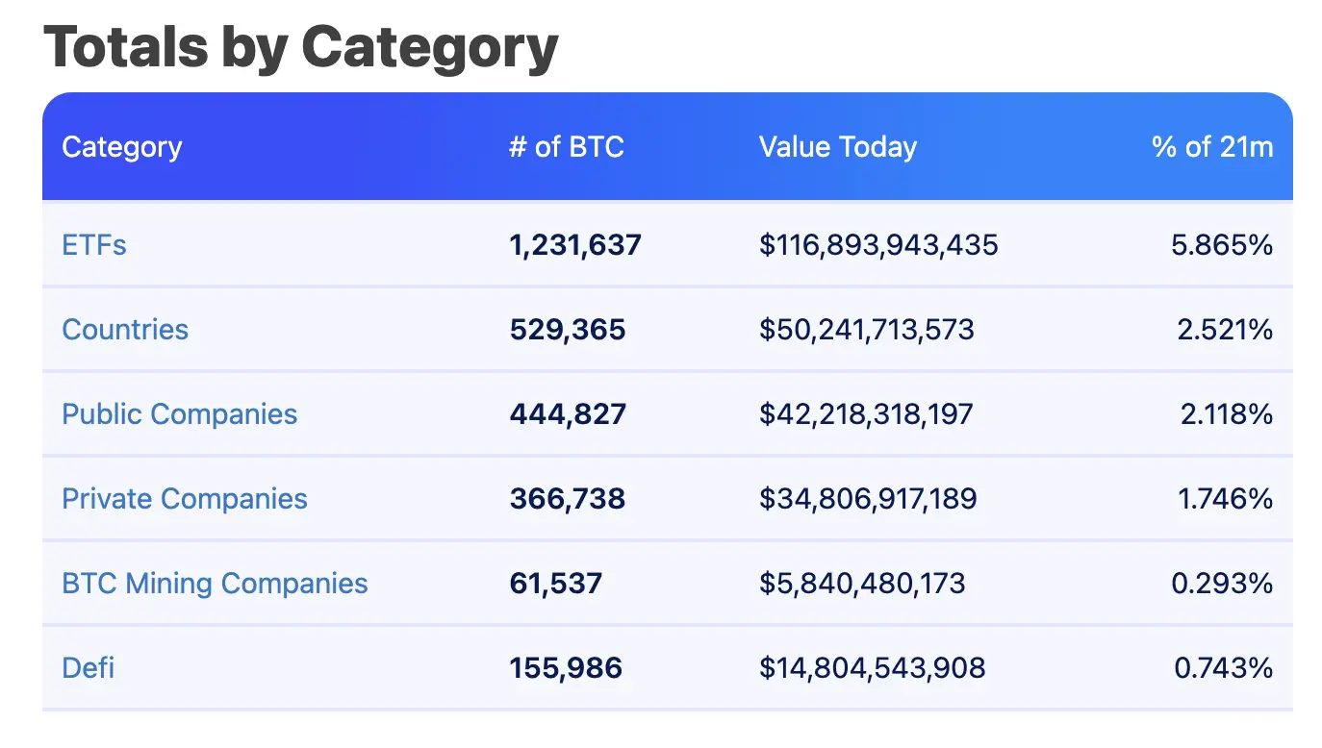
Task: Click Private Companies value $34,806,917,189
Action: point(868,499)
